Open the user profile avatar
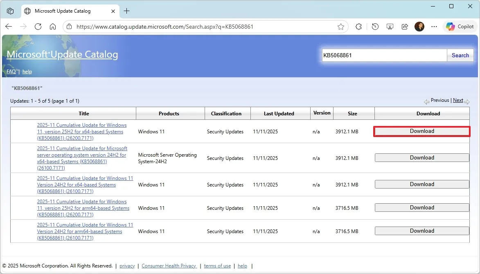The height and width of the screenshot is (274, 480). 419,27
